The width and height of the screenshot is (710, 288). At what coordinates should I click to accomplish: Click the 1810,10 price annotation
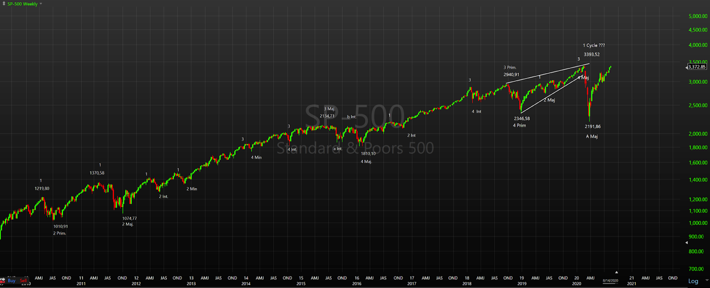[x=368, y=154]
